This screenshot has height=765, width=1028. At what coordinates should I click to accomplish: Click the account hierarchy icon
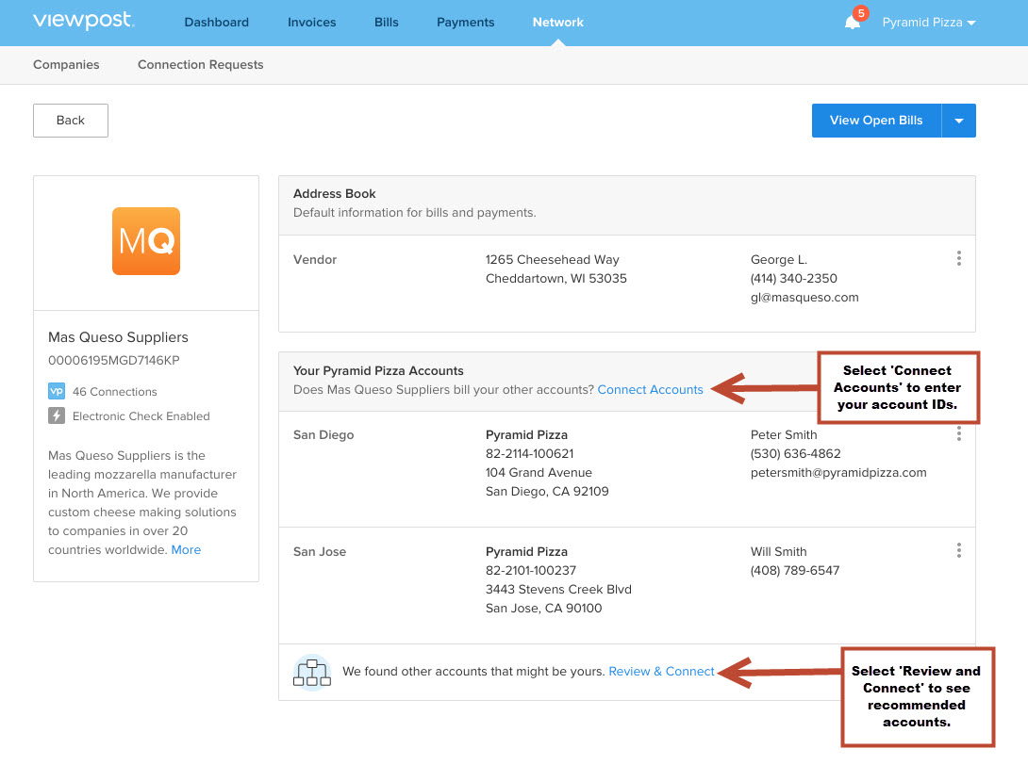312,672
